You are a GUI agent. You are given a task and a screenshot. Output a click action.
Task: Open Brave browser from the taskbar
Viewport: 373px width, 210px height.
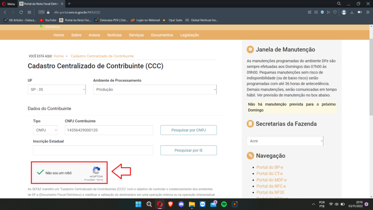pyautogui.click(x=170, y=204)
